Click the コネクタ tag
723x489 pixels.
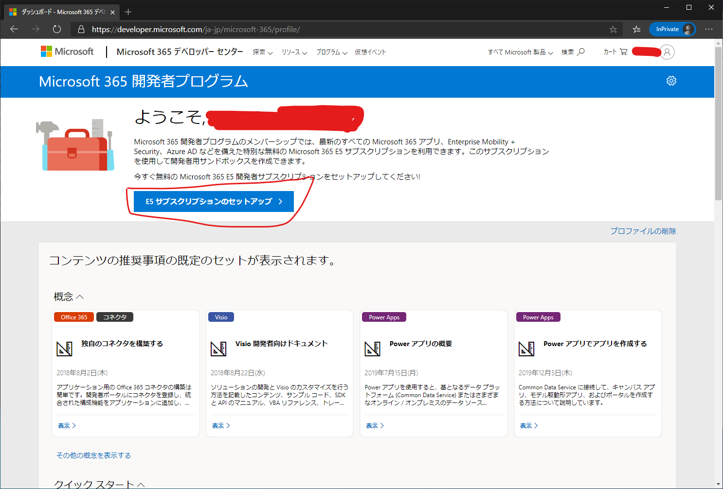click(x=115, y=317)
